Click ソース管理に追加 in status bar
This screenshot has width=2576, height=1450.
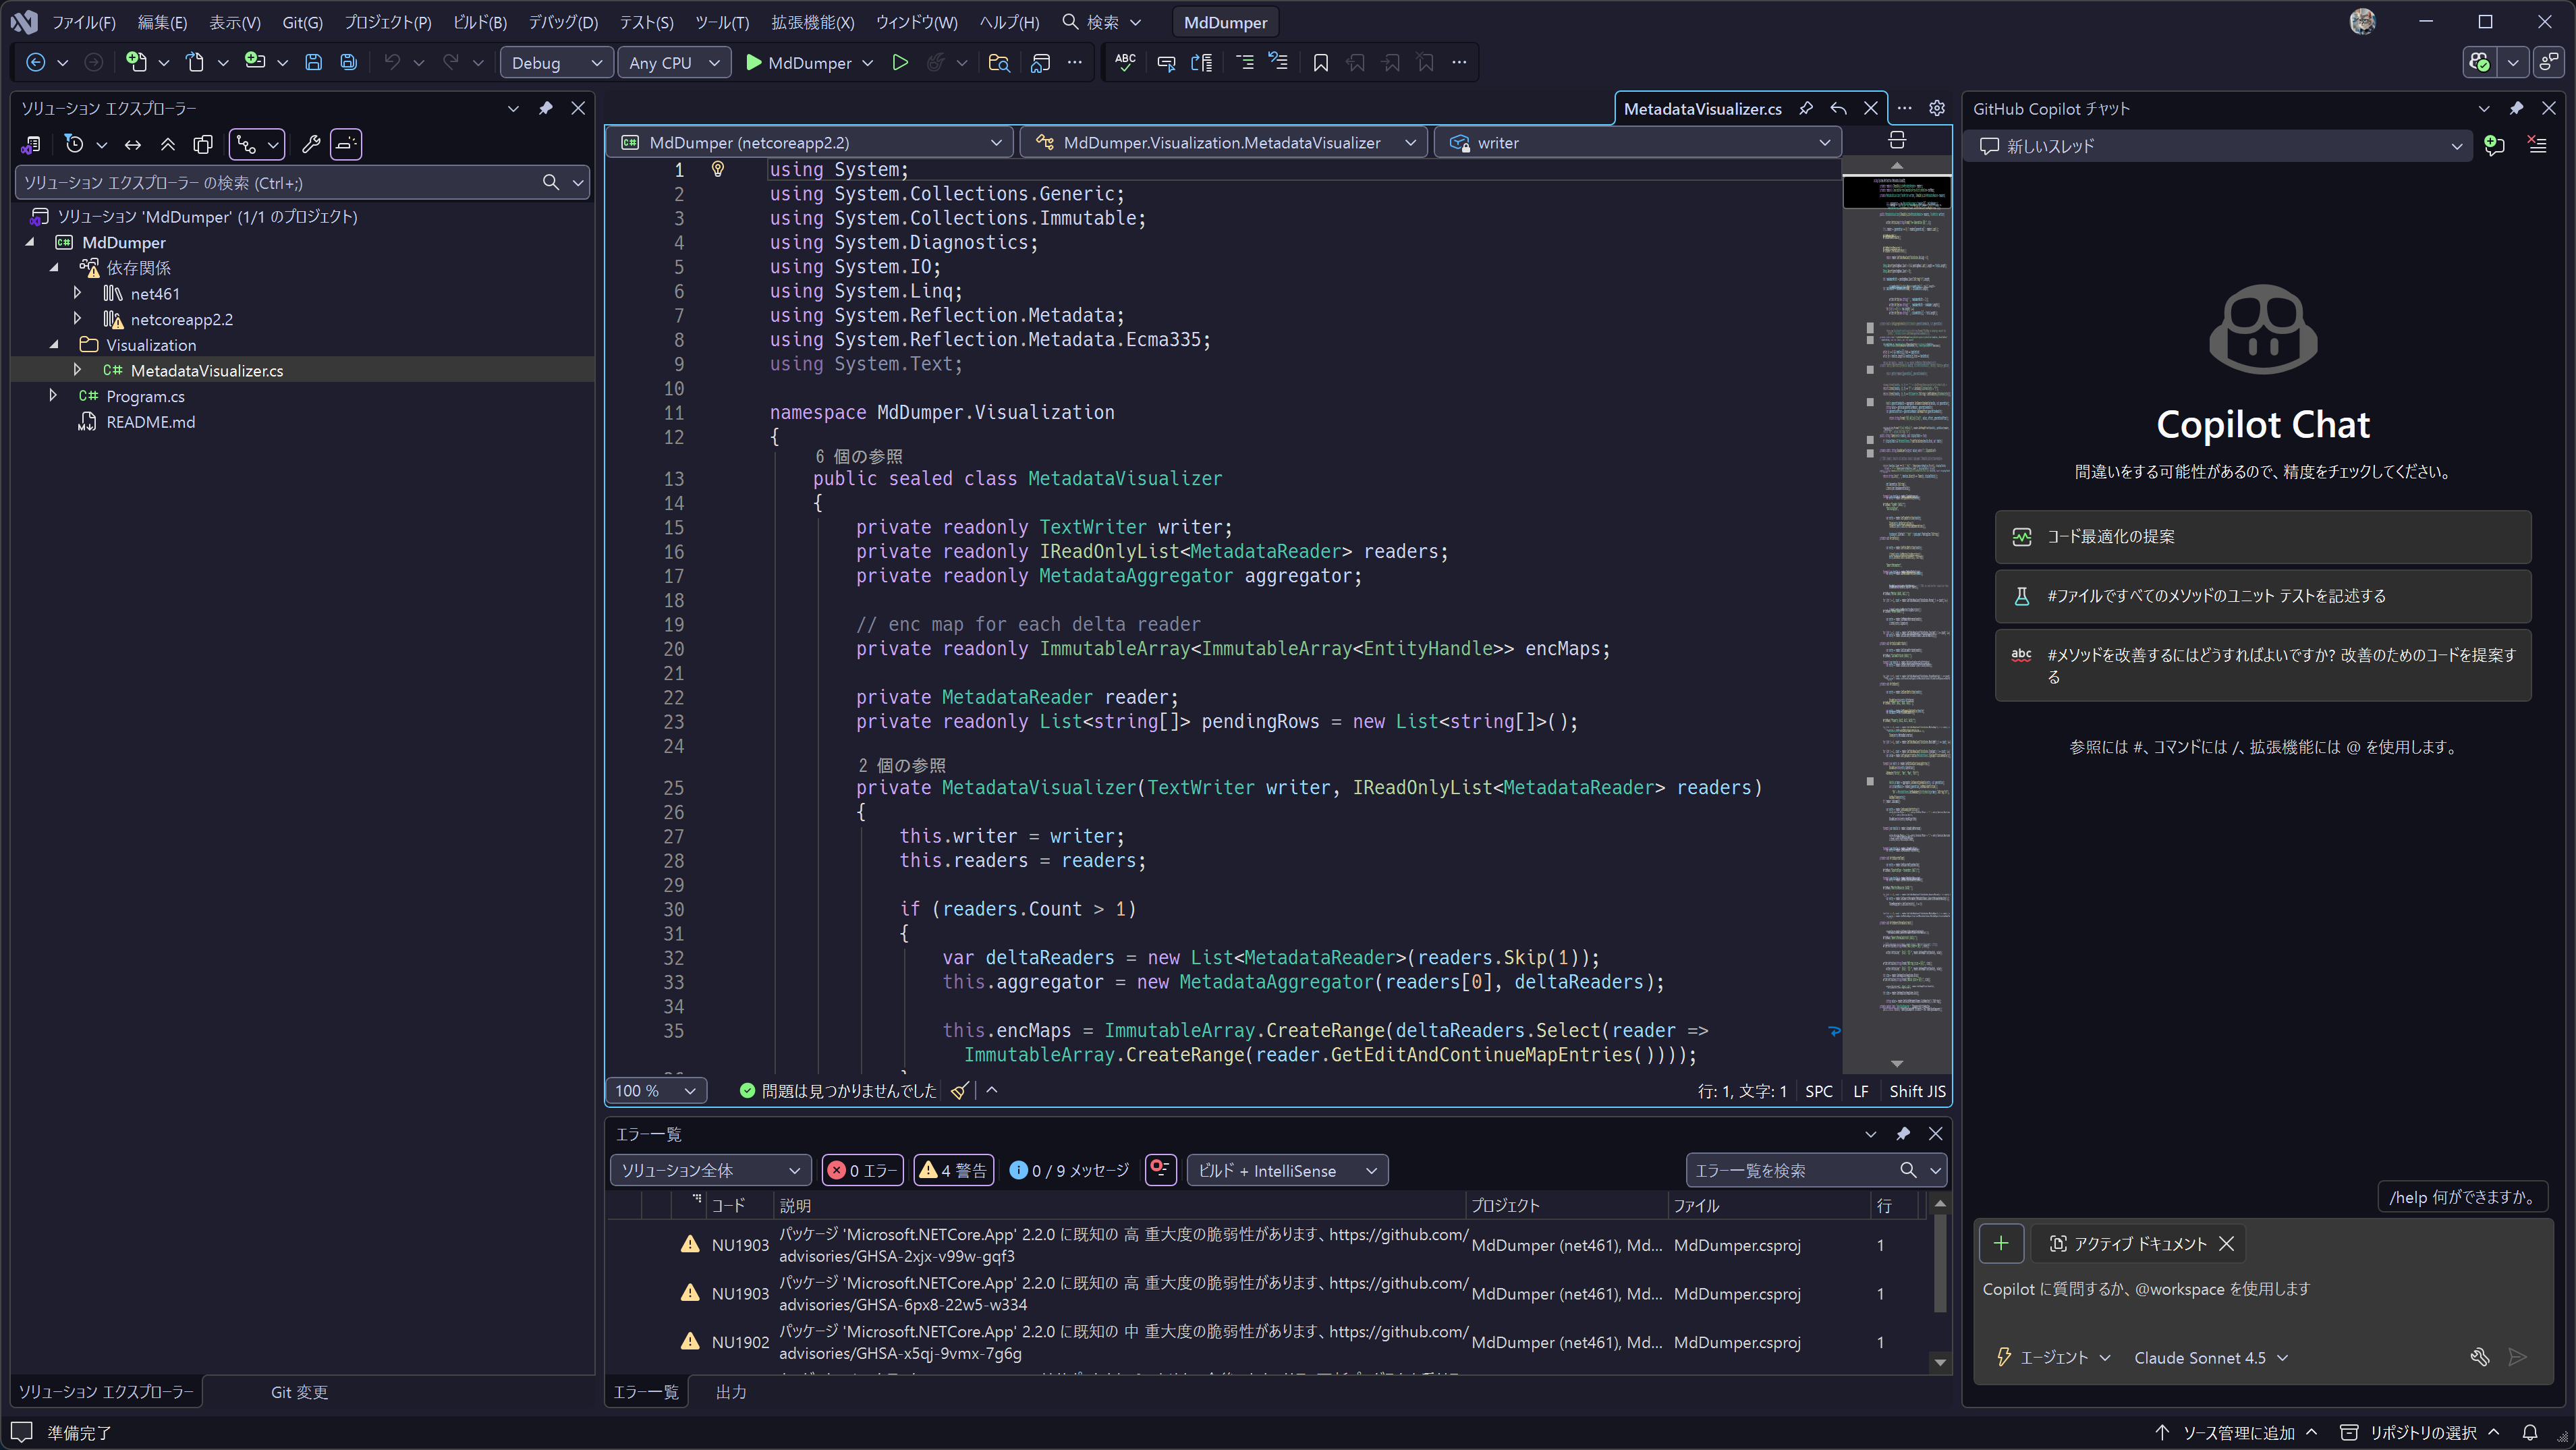[x=2238, y=1432]
